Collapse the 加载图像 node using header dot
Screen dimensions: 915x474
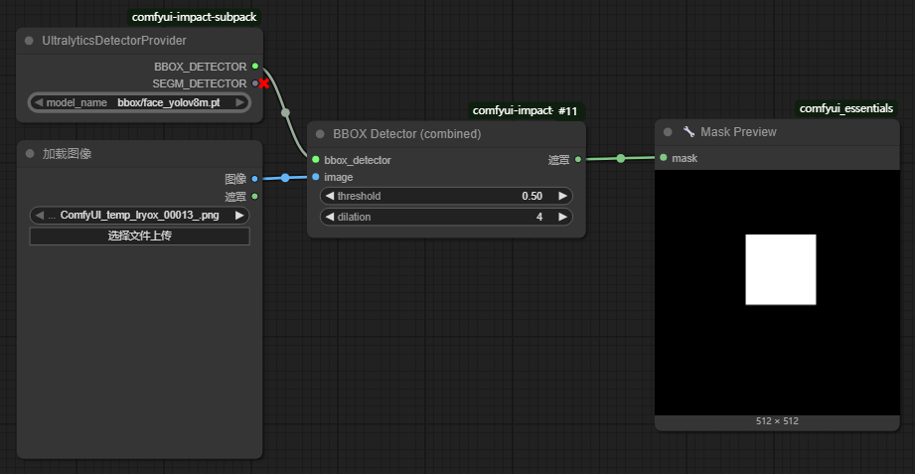(x=30, y=154)
